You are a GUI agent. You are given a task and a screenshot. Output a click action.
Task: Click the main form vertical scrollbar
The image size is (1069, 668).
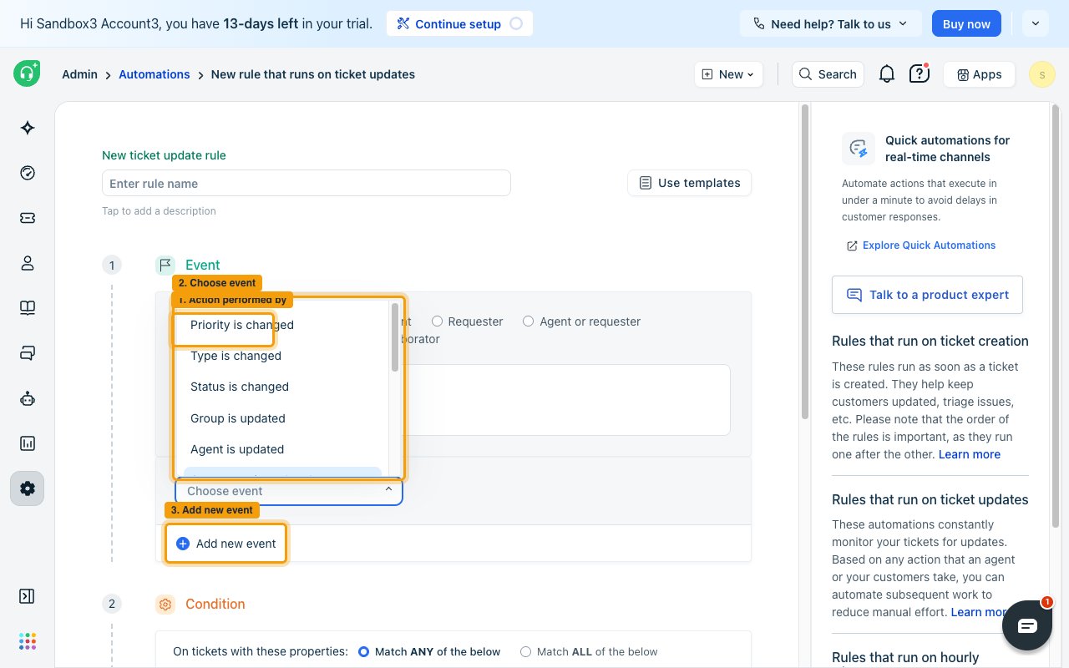(804, 261)
